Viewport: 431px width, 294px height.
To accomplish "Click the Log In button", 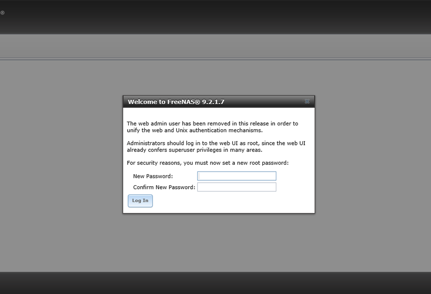I will [140, 201].
